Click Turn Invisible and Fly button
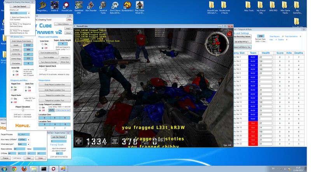The width and height of the screenshot is (311, 172). click(x=49, y=53)
